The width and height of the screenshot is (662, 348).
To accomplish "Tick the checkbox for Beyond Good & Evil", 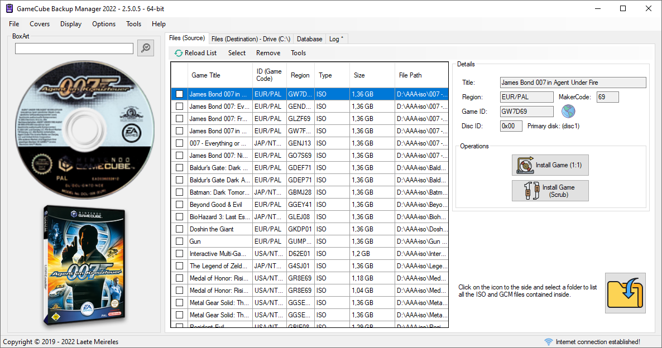I will tap(179, 204).
